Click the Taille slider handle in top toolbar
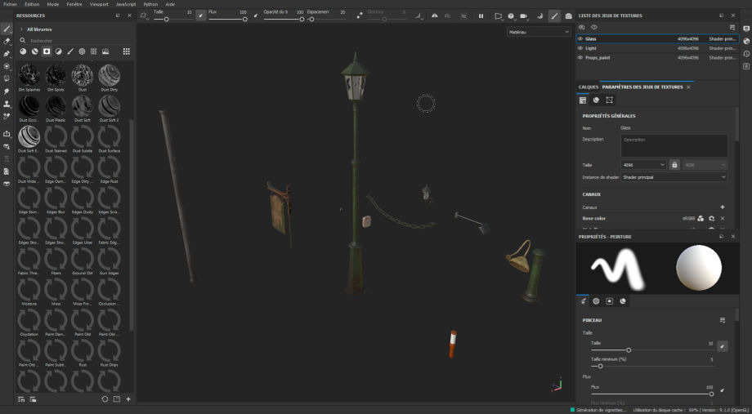 [x=167, y=20]
